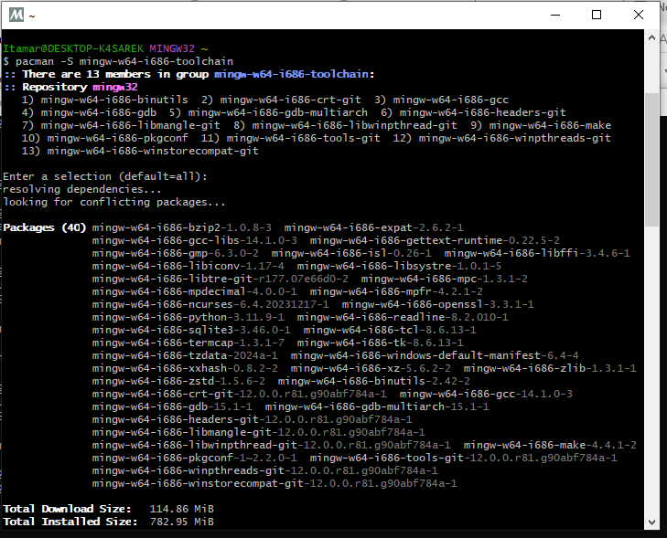Screen dimensions: 667x538
Task: Click list entry '3) mingw-w64-i686-gcc'
Action: [442, 100]
